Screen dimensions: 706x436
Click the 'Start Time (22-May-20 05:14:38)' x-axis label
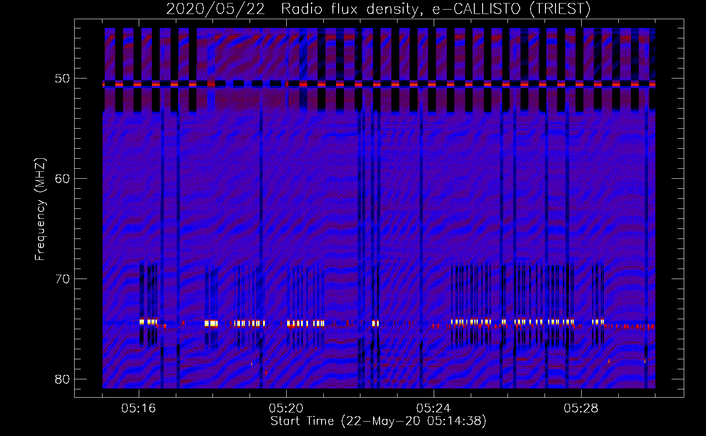[378, 421]
